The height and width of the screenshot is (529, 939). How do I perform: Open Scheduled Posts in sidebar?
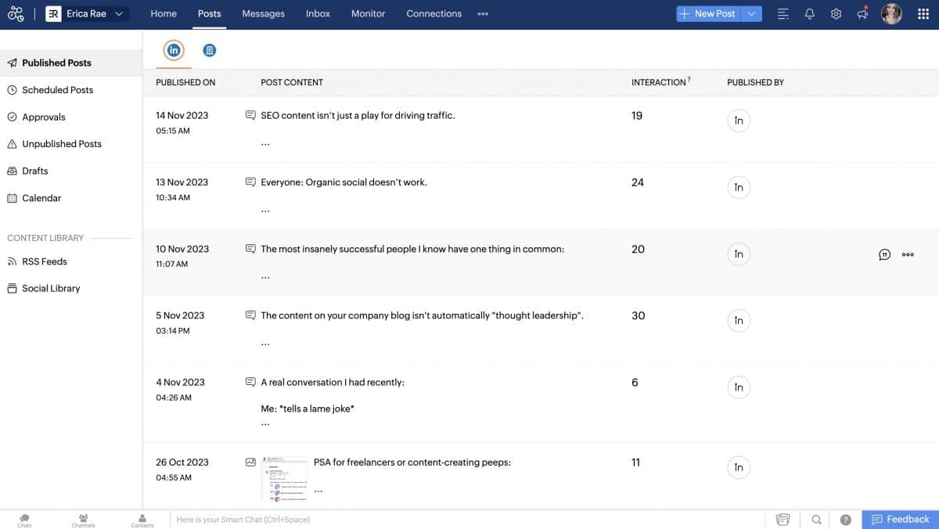tap(57, 90)
